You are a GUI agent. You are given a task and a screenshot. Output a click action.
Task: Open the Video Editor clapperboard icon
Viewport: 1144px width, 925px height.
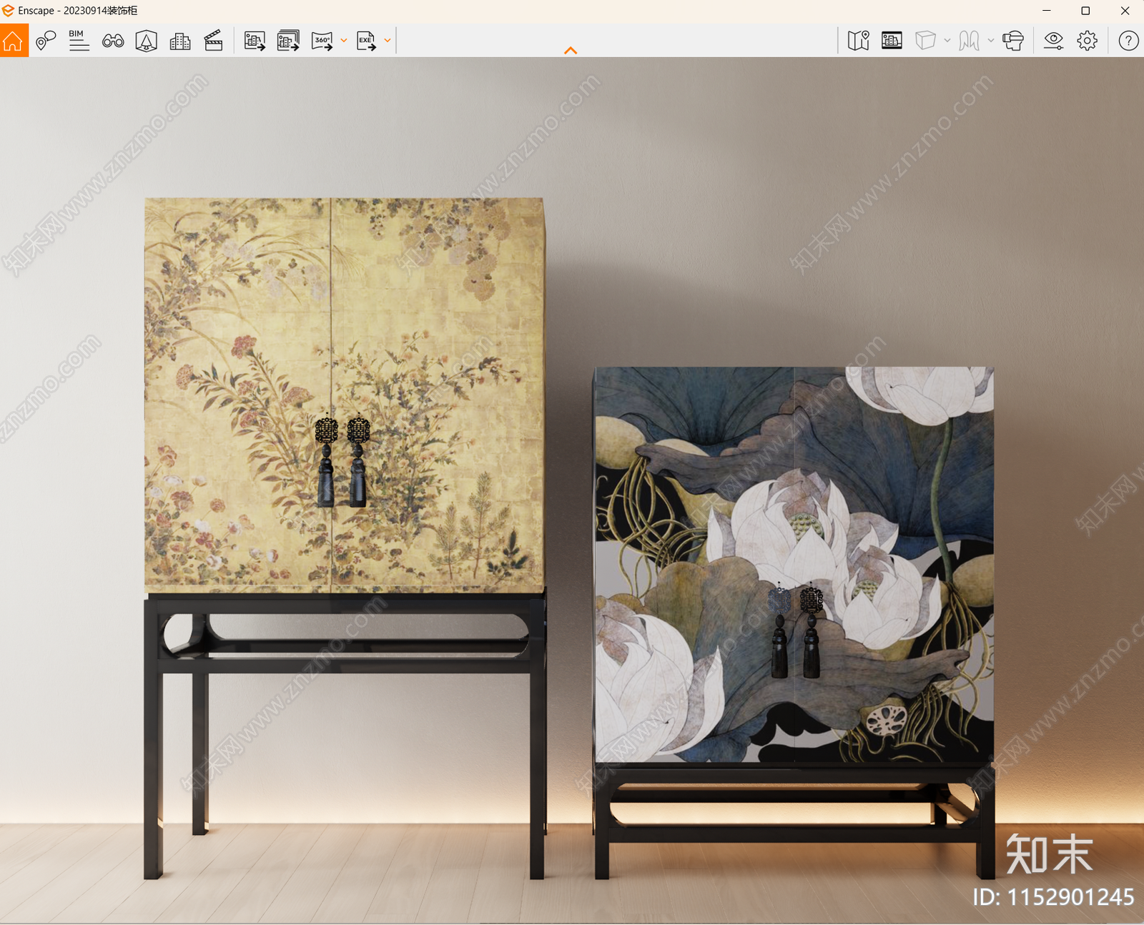[x=214, y=41]
